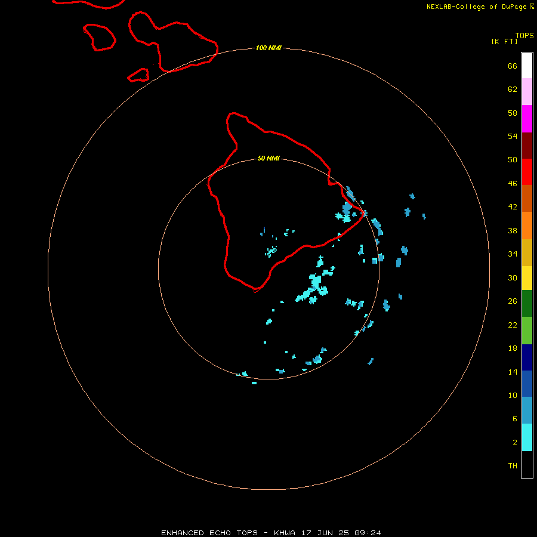
Task: Click the "42" legend value
Action: 513,207
